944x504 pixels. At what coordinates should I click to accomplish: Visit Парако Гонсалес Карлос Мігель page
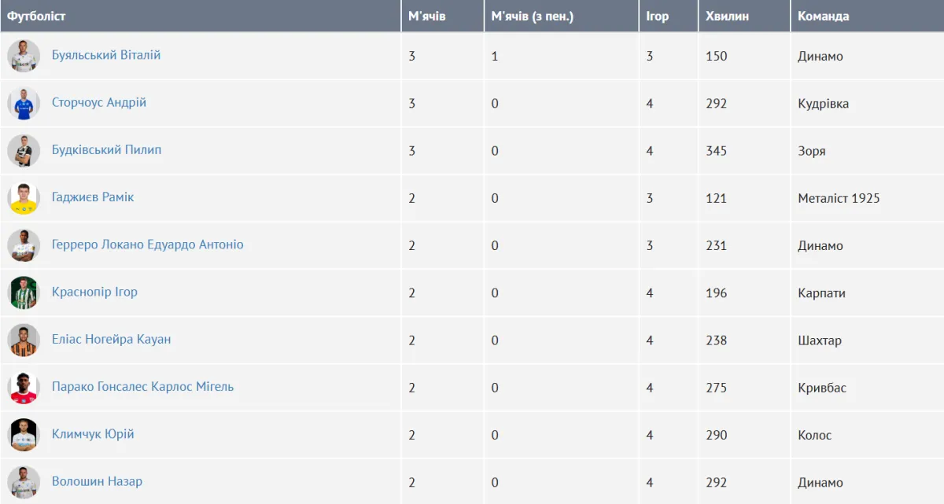point(142,386)
